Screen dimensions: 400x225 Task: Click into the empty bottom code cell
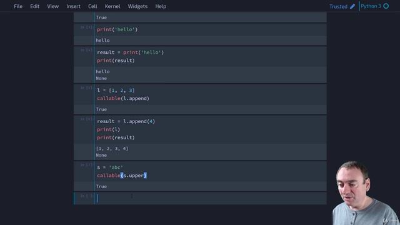pos(211,198)
